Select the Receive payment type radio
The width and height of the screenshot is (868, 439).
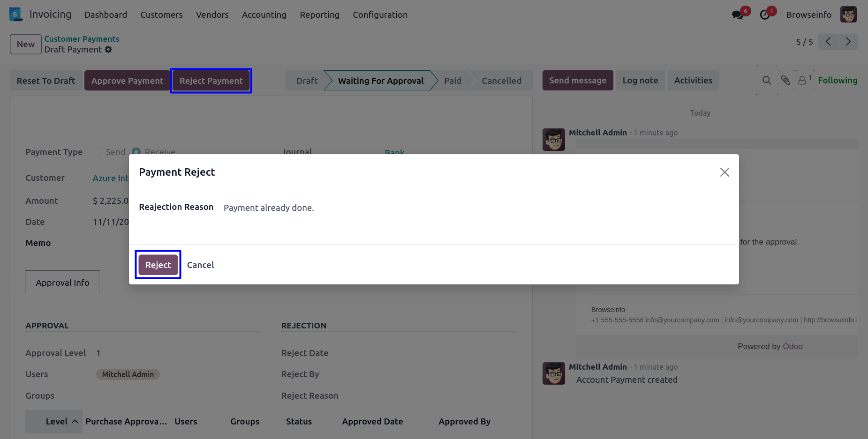[x=136, y=152]
